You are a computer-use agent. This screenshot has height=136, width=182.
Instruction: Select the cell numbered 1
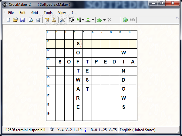click(51, 35)
